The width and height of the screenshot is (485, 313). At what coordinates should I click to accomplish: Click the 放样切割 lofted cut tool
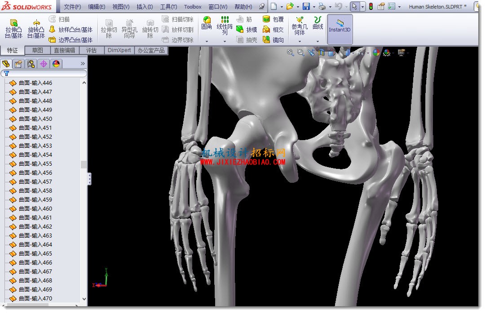(x=178, y=29)
